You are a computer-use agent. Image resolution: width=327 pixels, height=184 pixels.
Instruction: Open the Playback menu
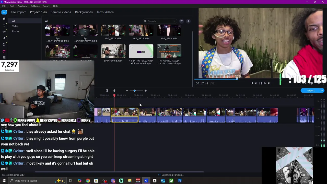(22, 6)
